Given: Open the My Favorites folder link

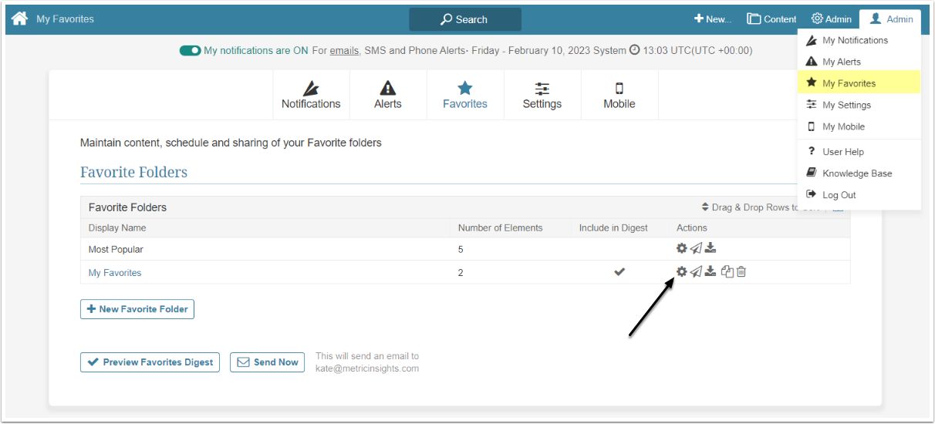Looking at the screenshot, I should [115, 273].
